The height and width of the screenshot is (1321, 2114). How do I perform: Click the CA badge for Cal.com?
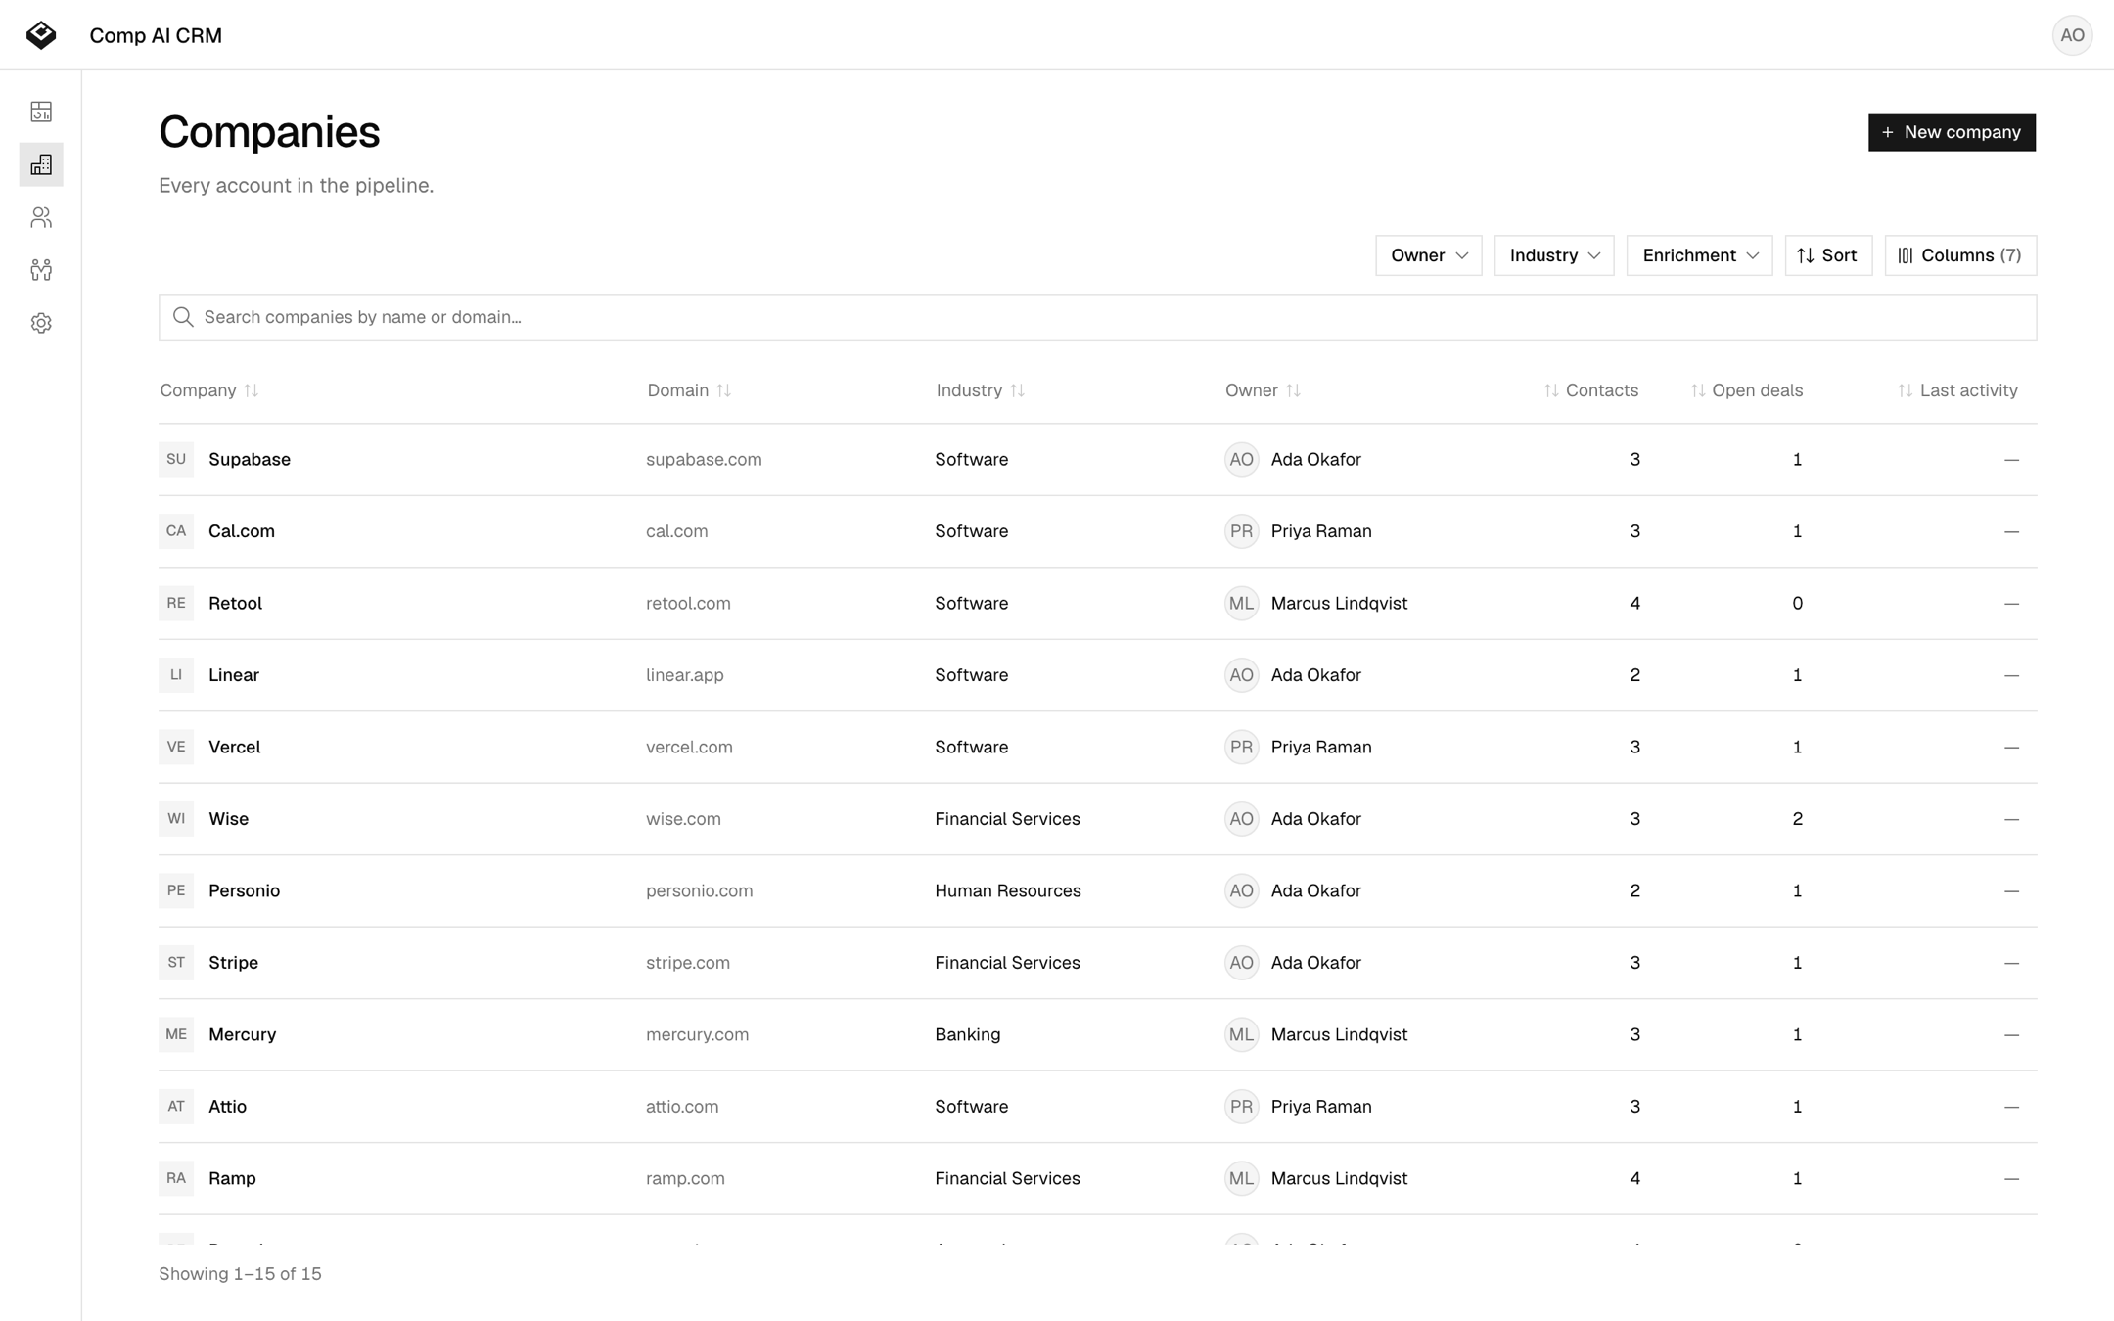click(176, 531)
